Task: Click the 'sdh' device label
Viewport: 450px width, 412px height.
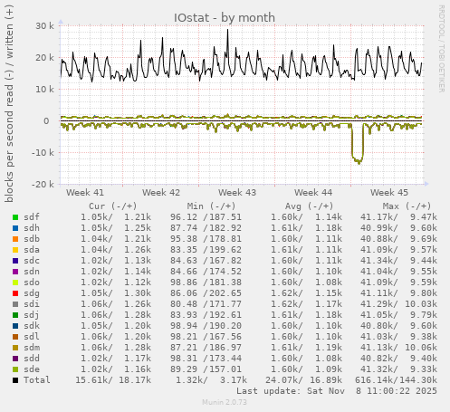Action: pos(32,228)
